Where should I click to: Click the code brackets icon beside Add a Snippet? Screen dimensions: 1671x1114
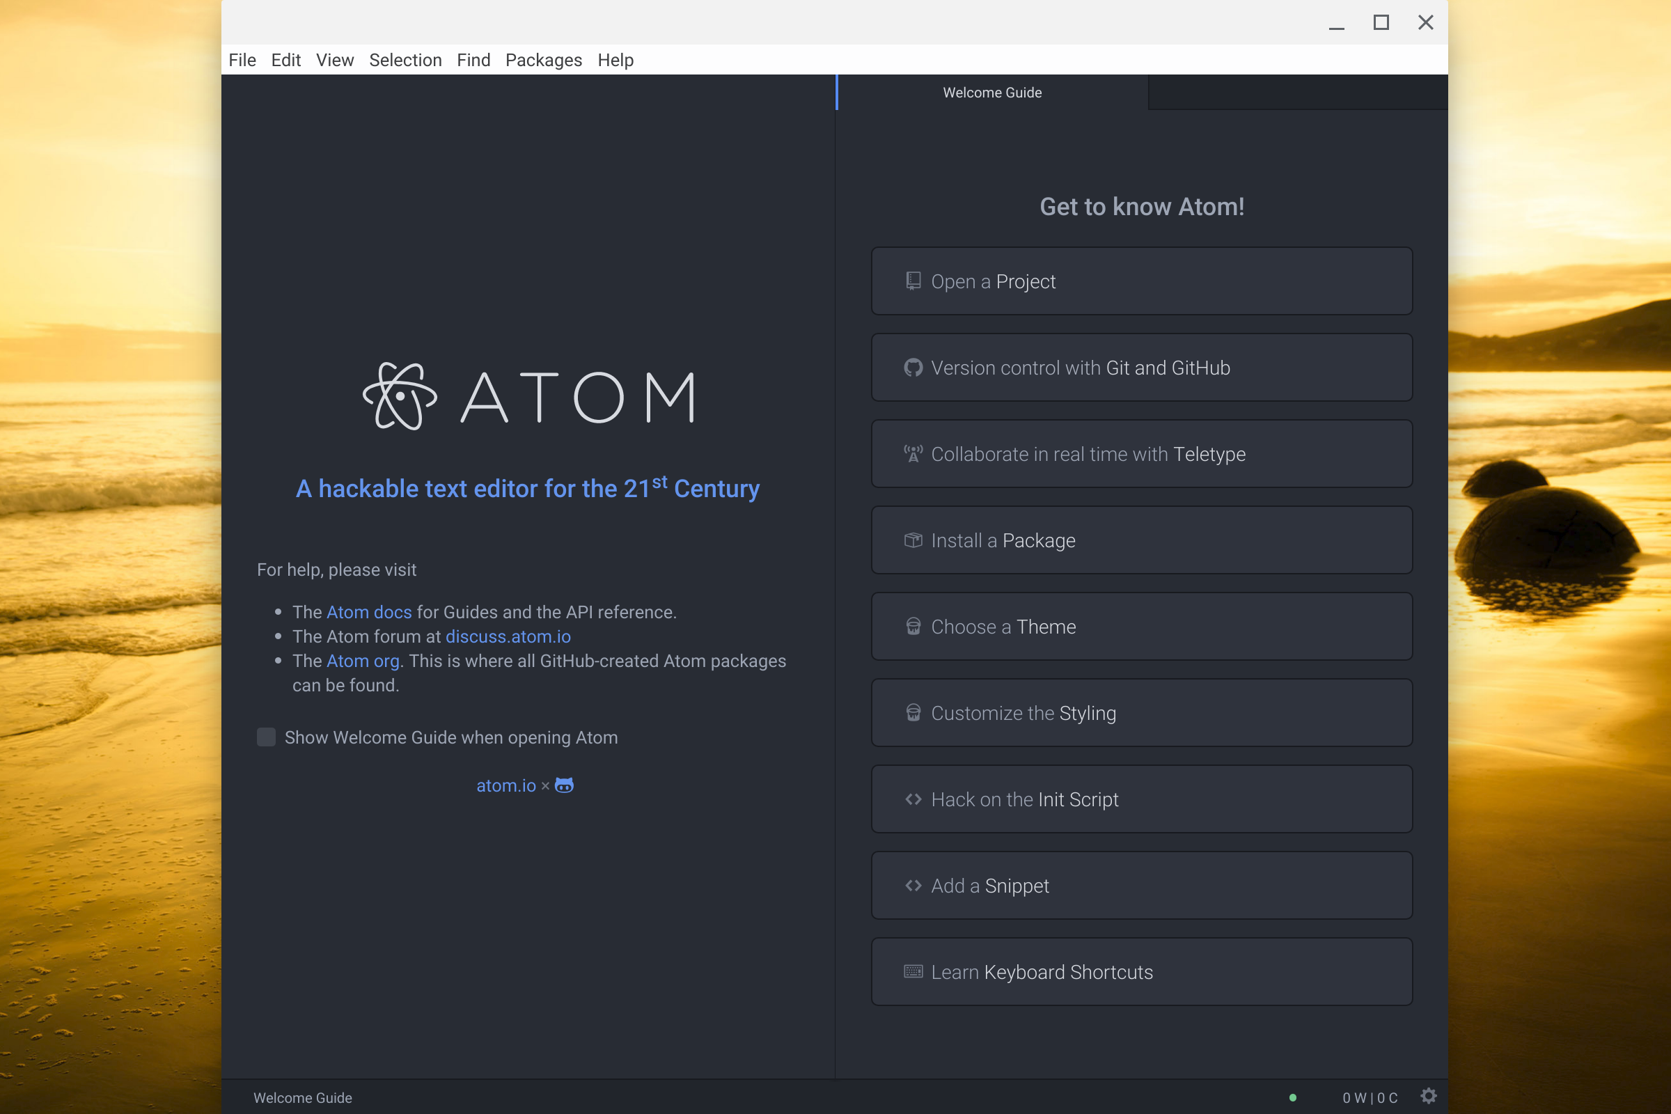coord(913,885)
